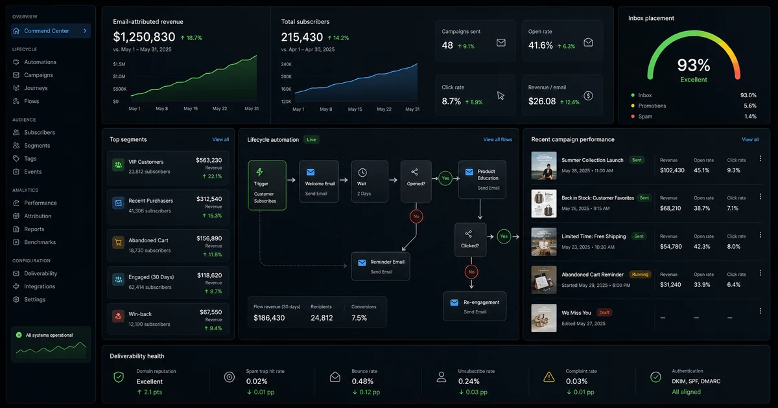Click the Segments sidebar icon

(16, 146)
